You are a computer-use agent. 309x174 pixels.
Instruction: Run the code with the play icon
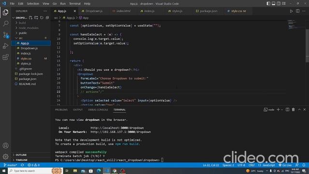[x=291, y=11]
